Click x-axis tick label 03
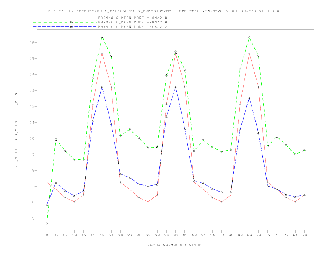This screenshot has width=332, height=256. (x=56, y=235)
